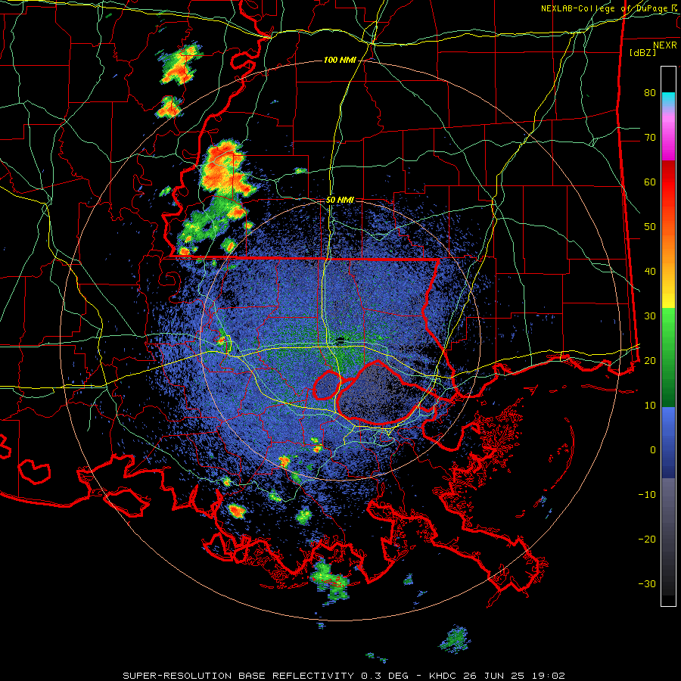Pick the cyan segment atop the color bar
The image size is (681, 681).
click(x=668, y=101)
